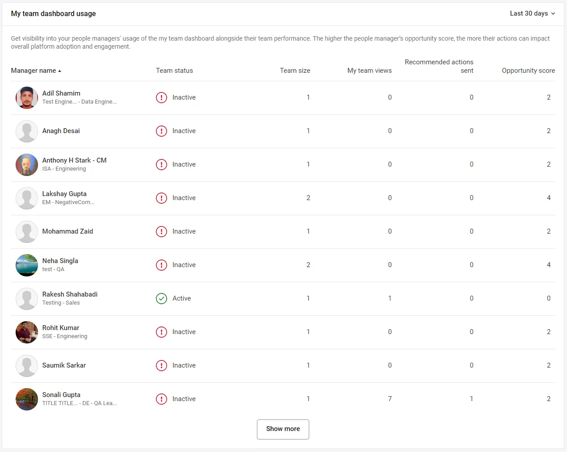The image size is (567, 452).
Task: Click Rohit Kumar's profile photo
Action: (x=27, y=332)
